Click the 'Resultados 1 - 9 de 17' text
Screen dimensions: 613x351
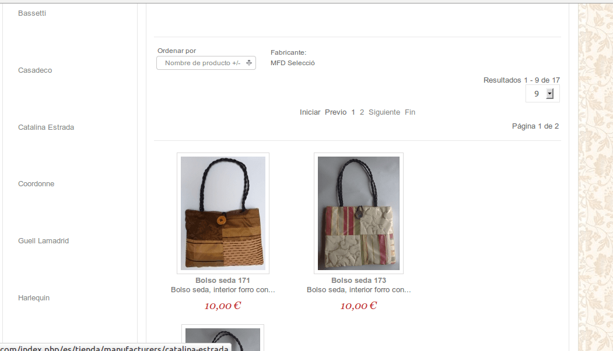[521, 80]
